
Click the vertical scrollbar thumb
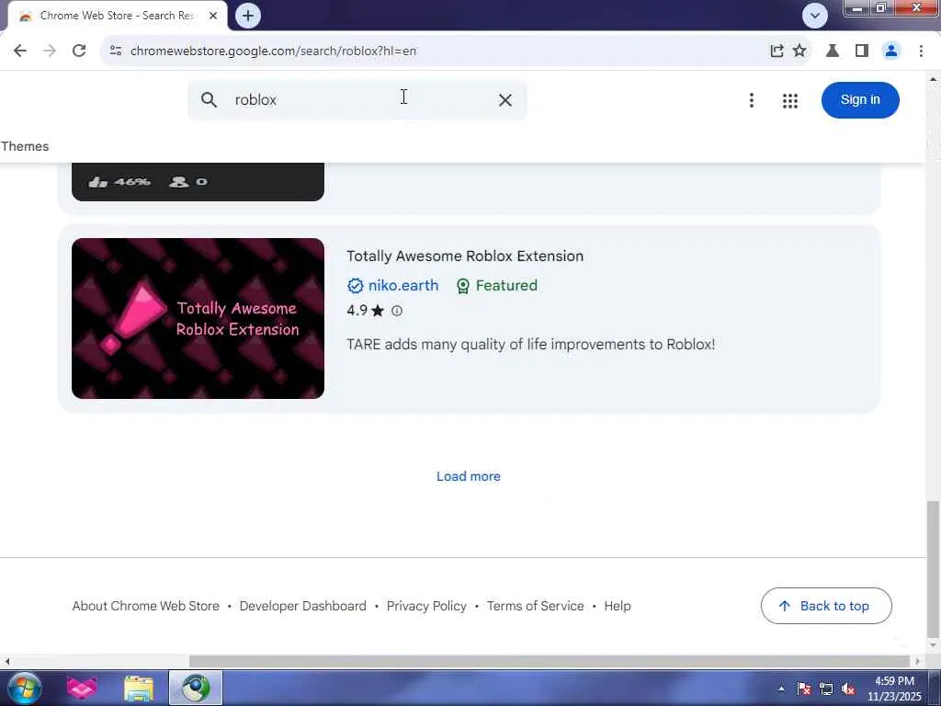pos(933,568)
